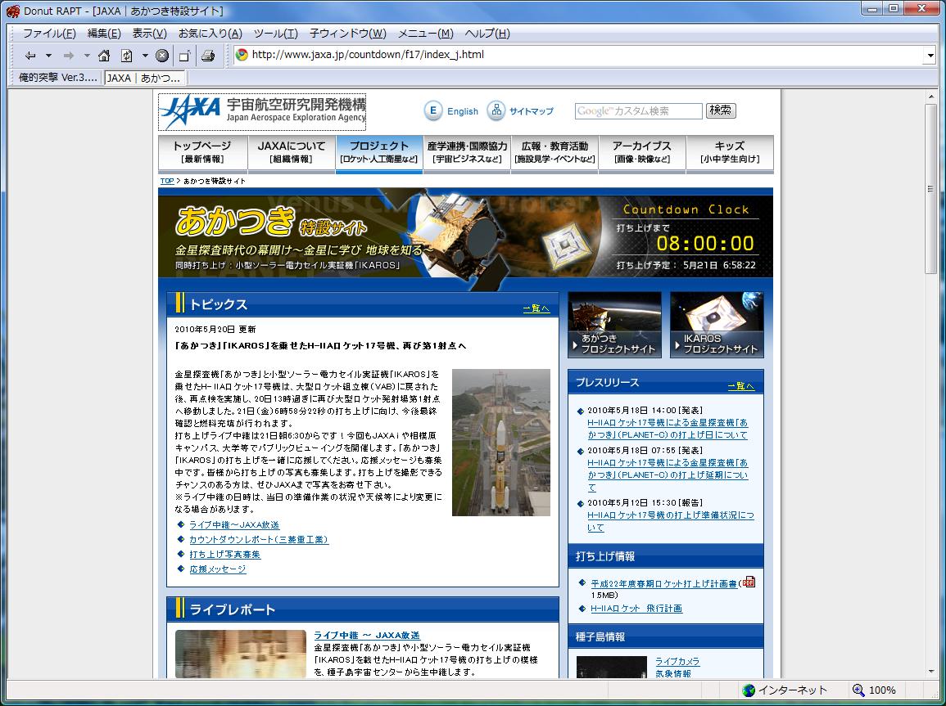Open the 編集(E) menu
946x706 pixels.
(104, 33)
